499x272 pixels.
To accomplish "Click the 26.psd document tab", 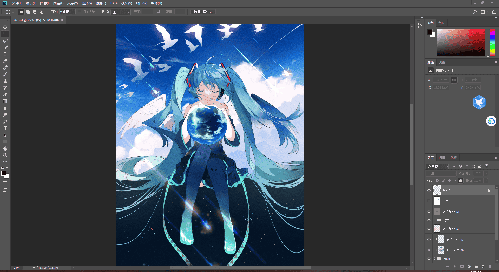I will (x=36, y=20).
